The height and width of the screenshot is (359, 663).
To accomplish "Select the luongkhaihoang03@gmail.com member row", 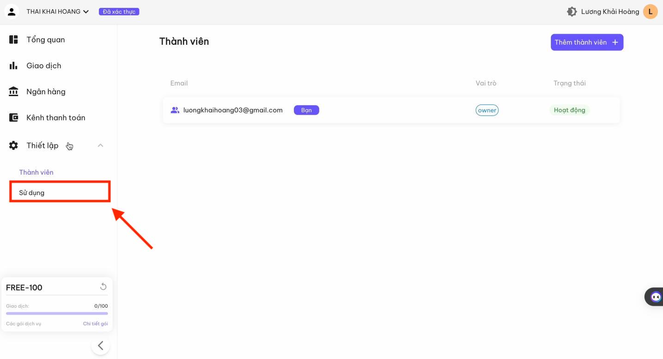I will click(x=391, y=110).
